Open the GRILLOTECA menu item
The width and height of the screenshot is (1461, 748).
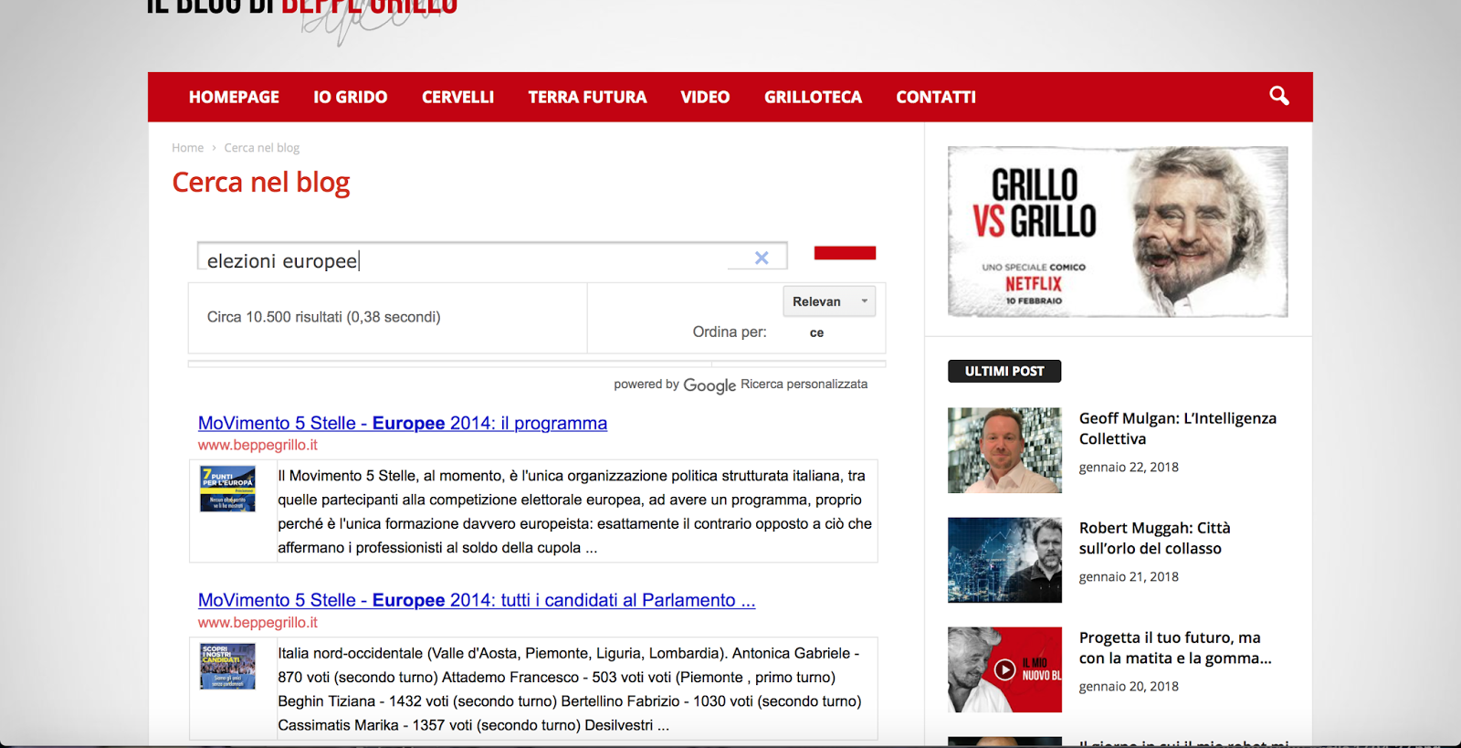813,97
